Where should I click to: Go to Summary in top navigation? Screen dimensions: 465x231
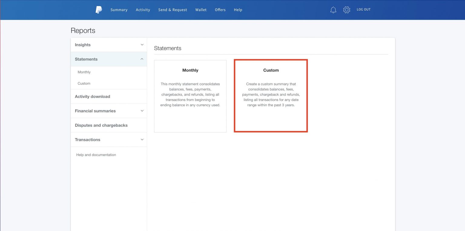[119, 10]
